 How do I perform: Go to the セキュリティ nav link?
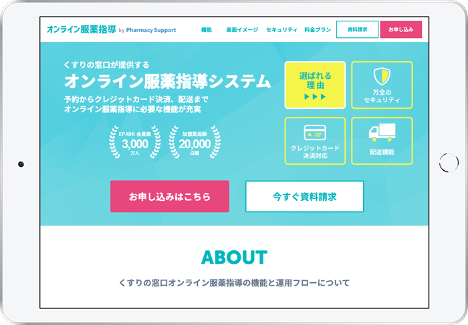(281, 30)
